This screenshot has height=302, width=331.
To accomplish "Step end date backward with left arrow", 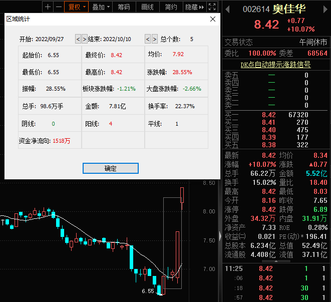I will (148, 39).
